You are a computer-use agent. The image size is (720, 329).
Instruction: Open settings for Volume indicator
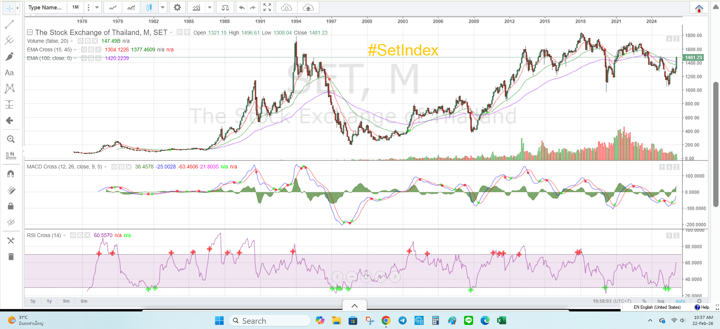pos(87,41)
